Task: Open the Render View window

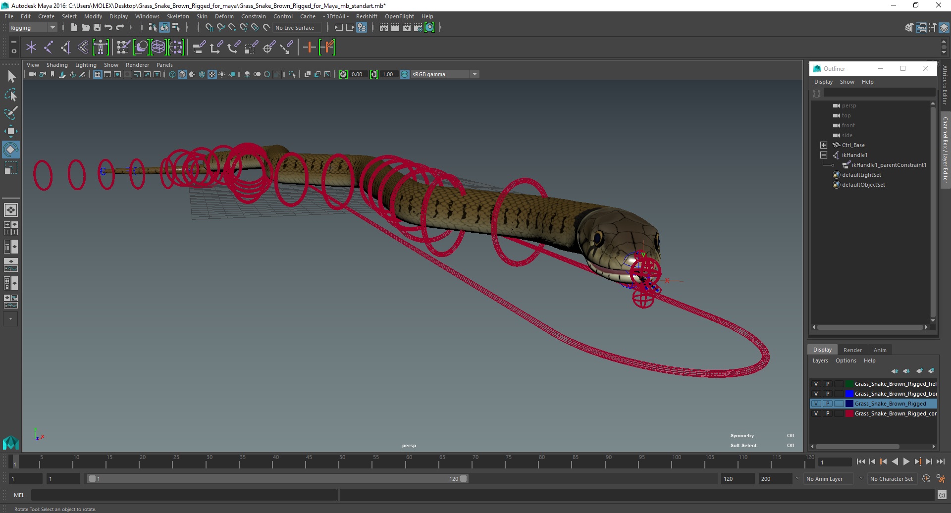Action: [384, 28]
